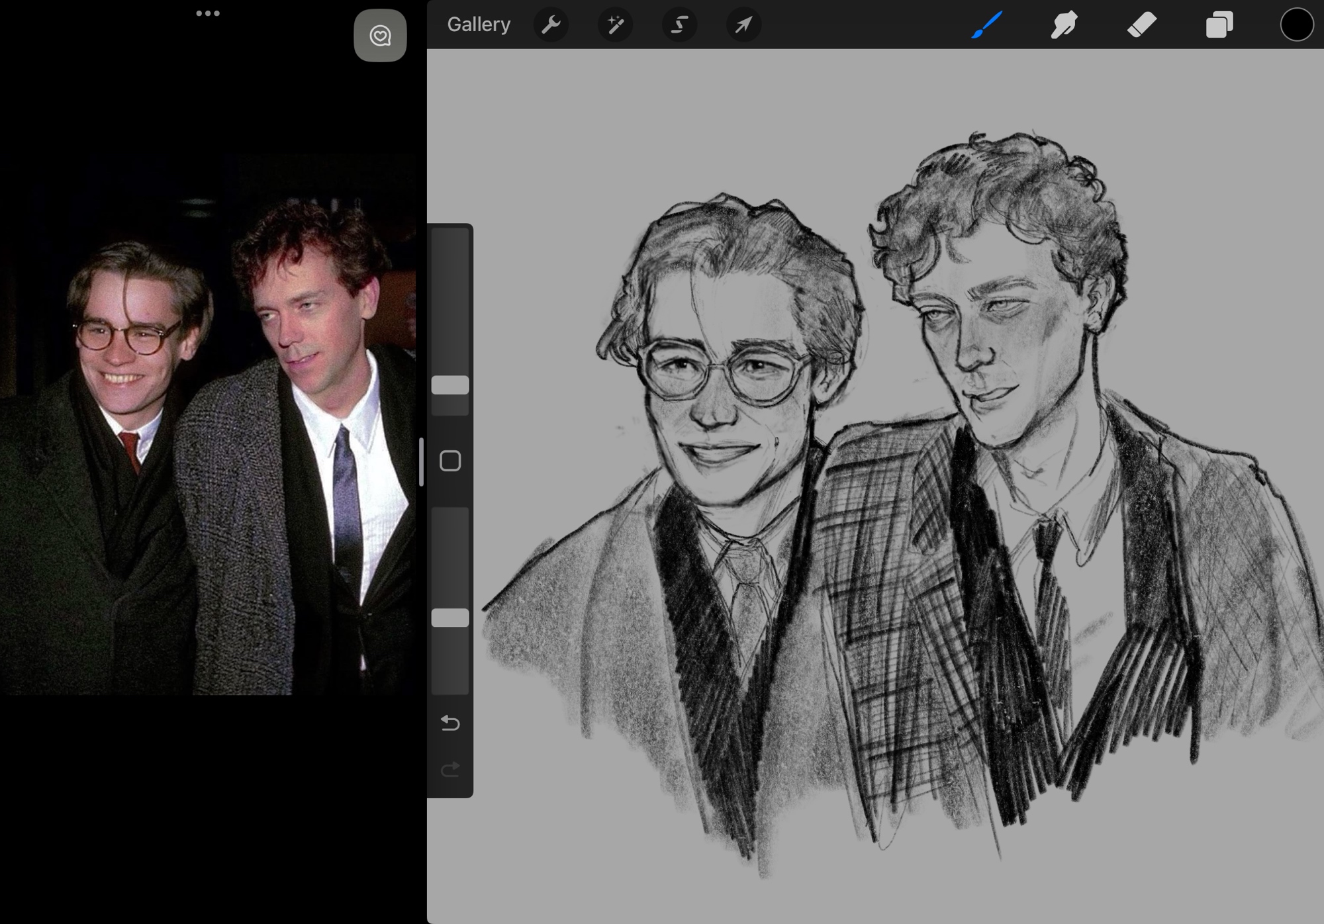Open the three-dots multitasking menu

click(208, 13)
